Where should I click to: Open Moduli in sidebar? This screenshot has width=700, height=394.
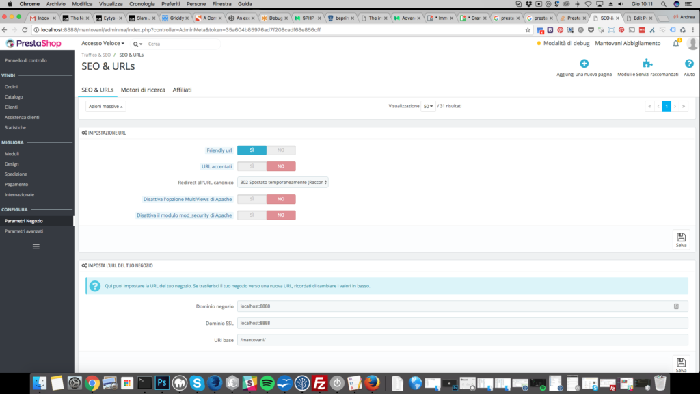tap(12, 154)
